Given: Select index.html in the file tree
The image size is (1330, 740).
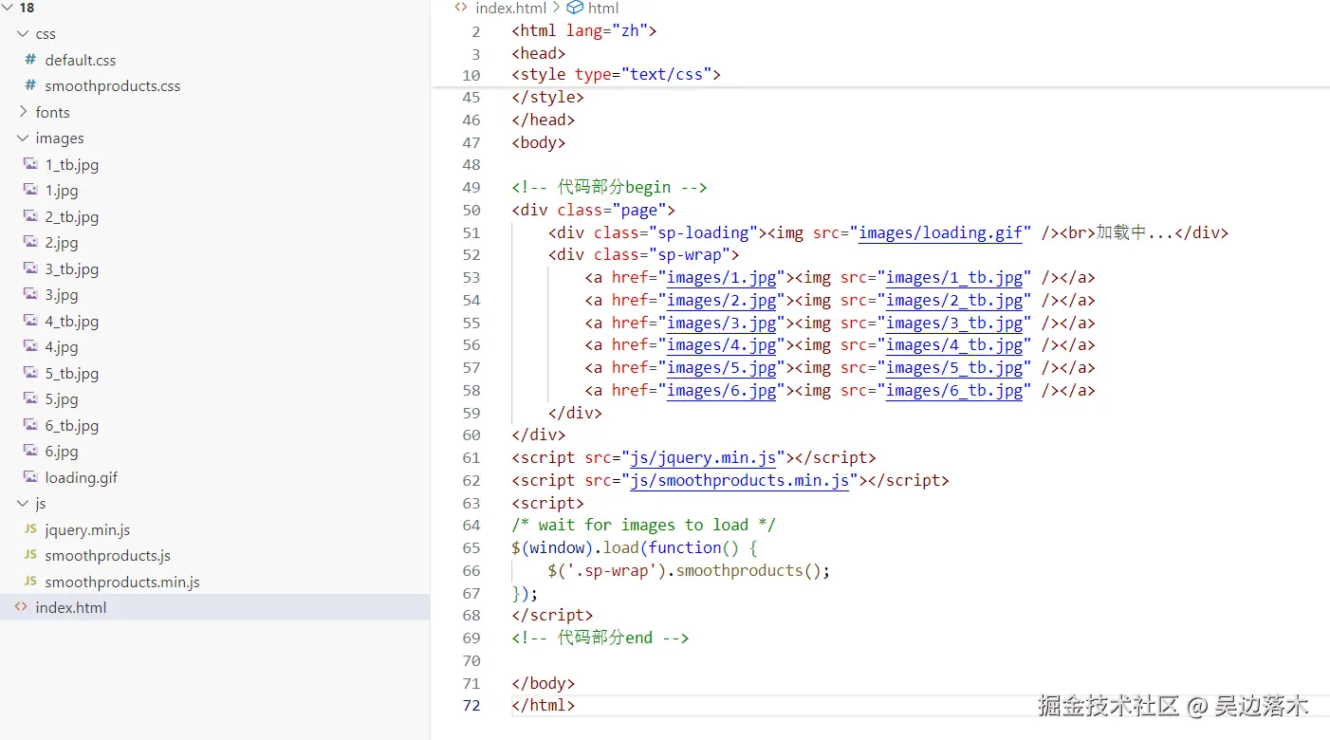Looking at the screenshot, I should pos(214,607).
